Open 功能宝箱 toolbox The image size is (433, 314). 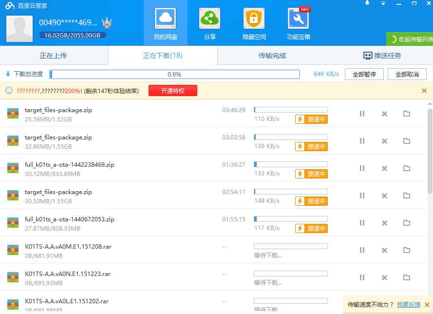pos(298,23)
